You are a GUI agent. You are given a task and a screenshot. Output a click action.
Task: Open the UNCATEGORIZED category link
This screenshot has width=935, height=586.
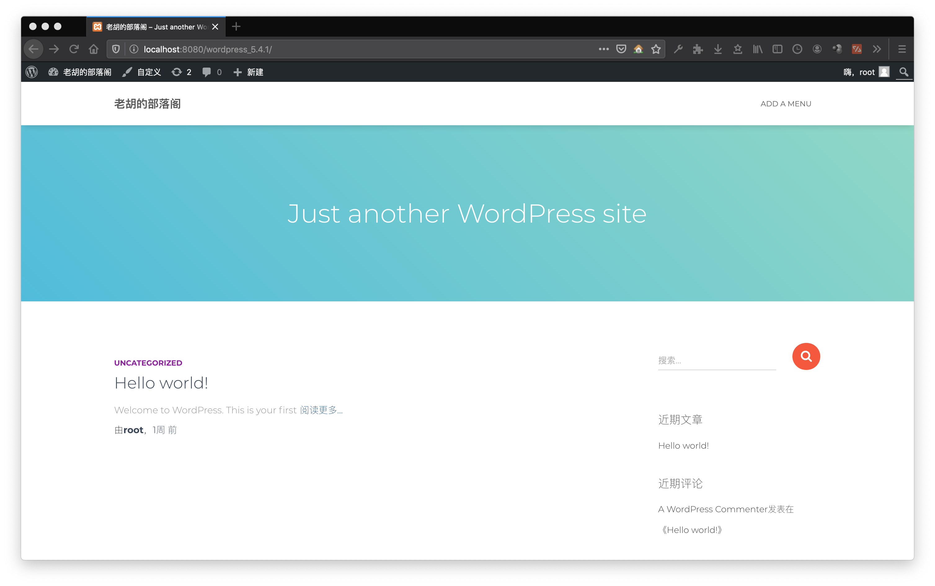(x=148, y=363)
